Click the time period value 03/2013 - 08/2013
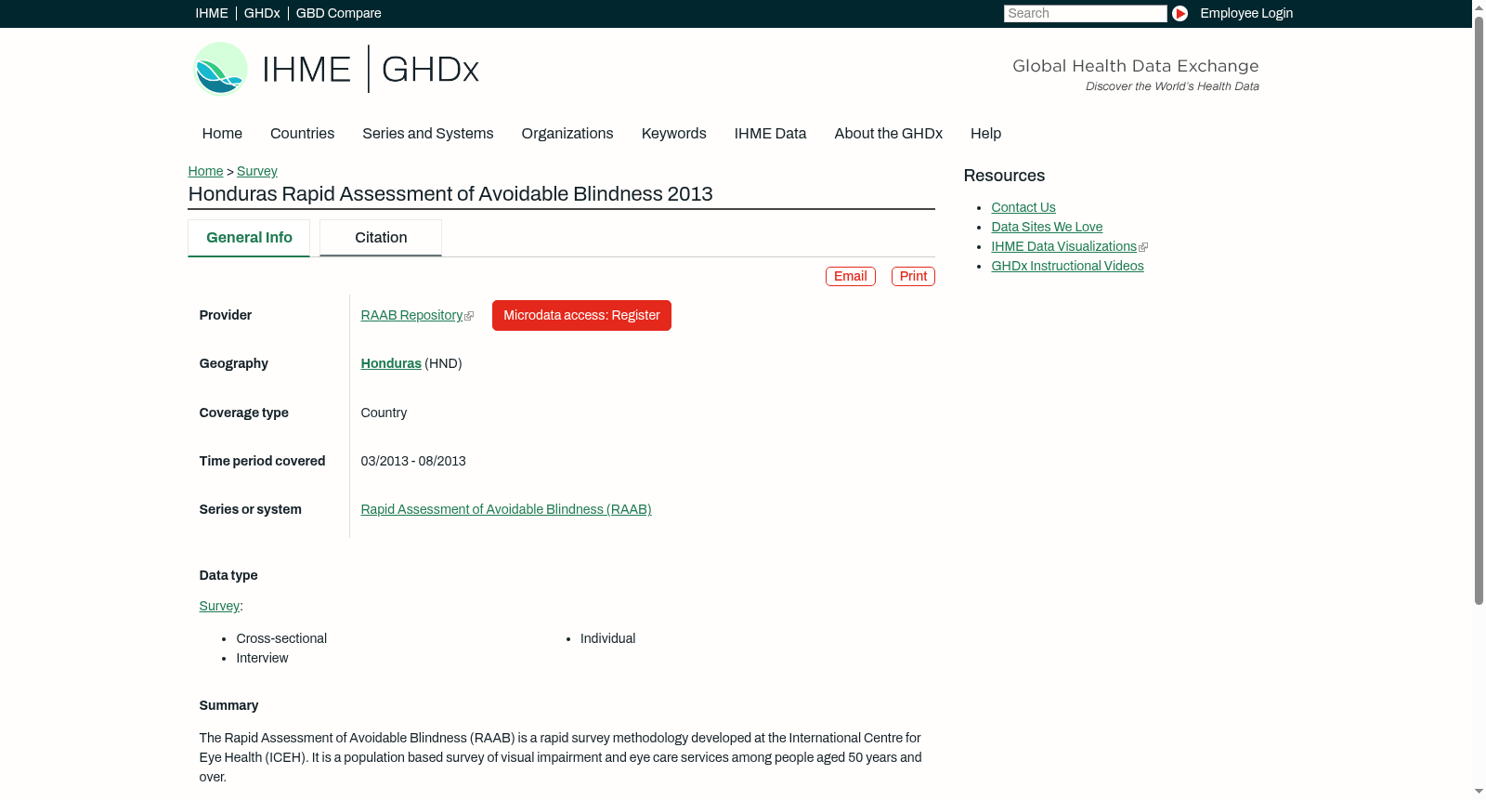1486x800 pixels. click(413, 461)
